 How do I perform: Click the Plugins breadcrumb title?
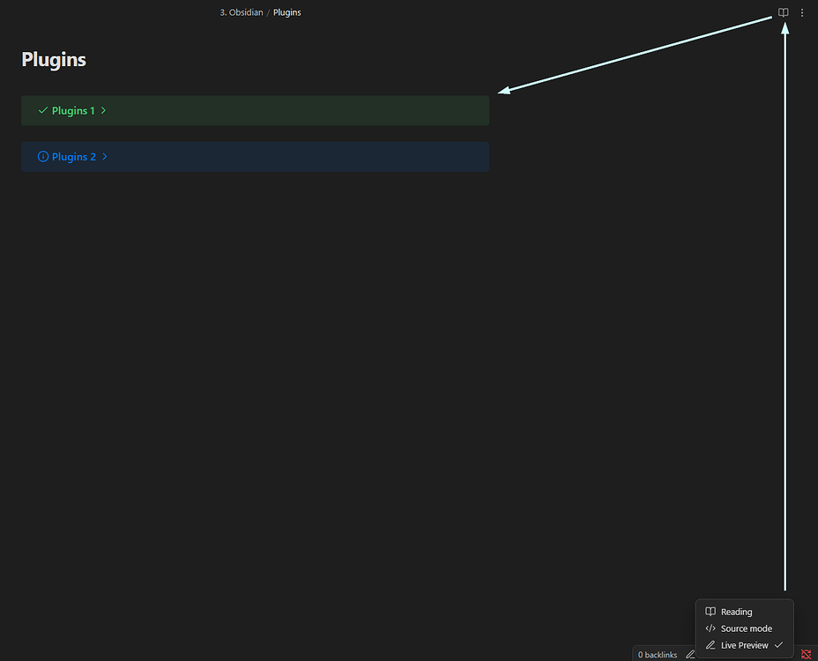pos(287,12)
